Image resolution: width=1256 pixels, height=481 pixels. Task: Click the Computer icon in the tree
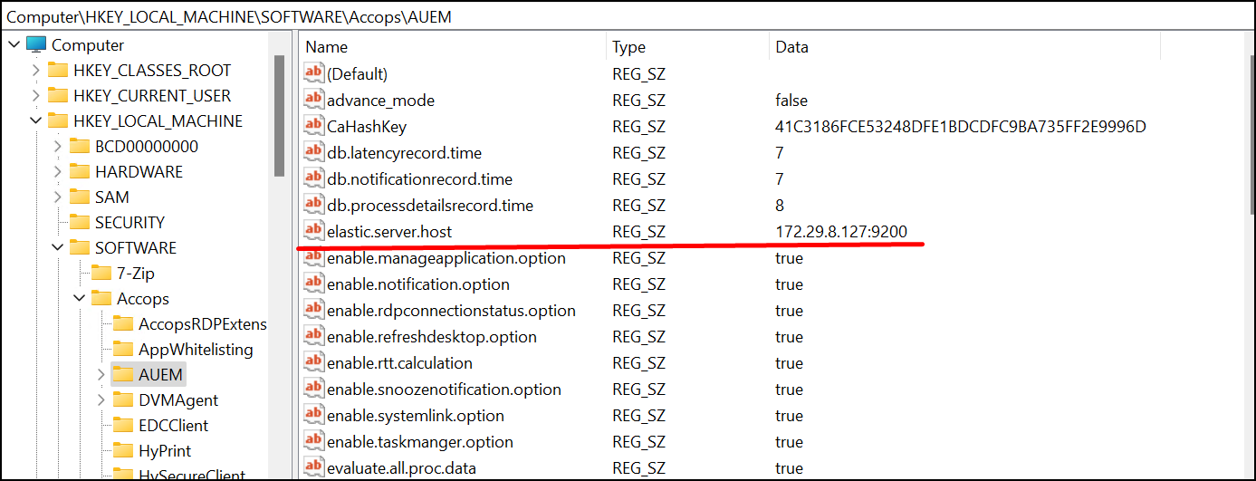pos(36,45)
